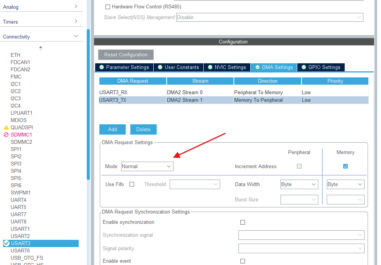Select FMC in the peripheral list

coord(16,77)
